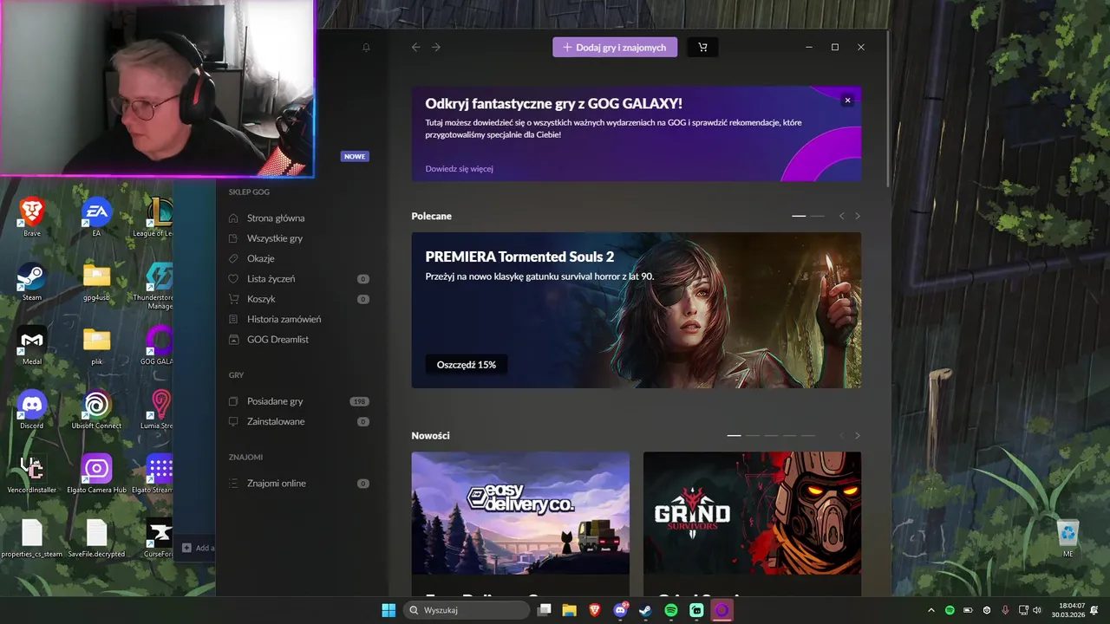The height and width of the screenshot is (624, 1110).
Task: Open the clock and date flyout
Action: (x=1069, y=610)
